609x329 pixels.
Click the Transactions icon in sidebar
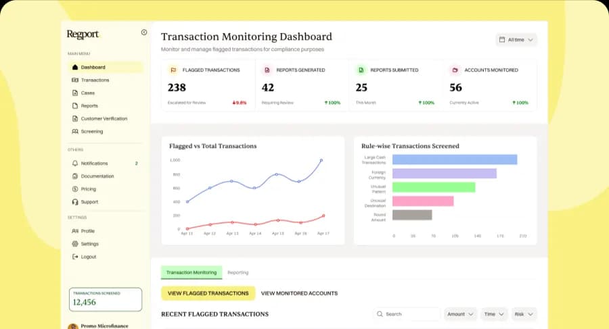click(x=75, y=80)
